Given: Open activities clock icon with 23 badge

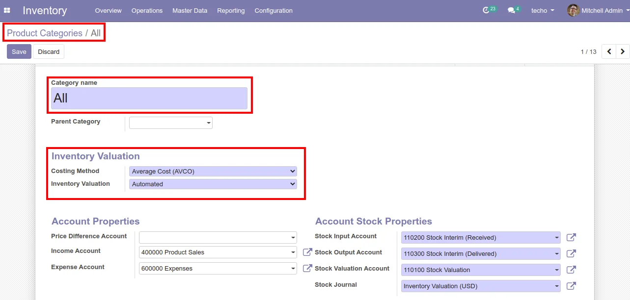Looking at the screenshot, I should 486,10.
